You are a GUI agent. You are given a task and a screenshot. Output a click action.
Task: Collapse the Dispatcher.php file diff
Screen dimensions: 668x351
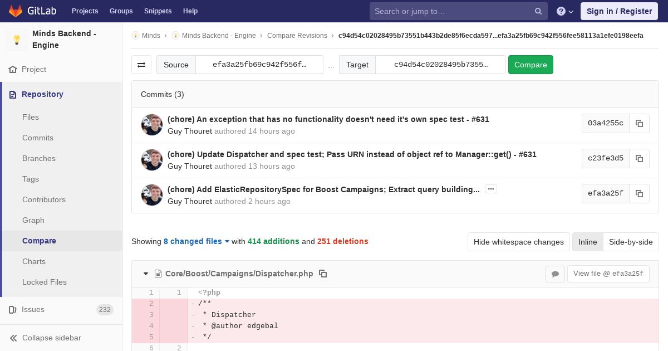pyautogui.click(x=146, y=274)
